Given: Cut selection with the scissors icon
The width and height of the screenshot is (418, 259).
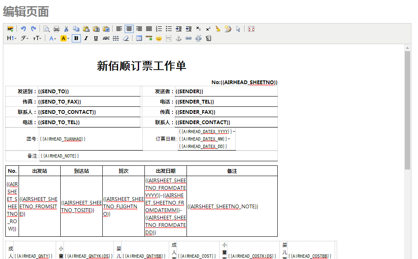Looking at the screenshot, I should pos(66,29).
